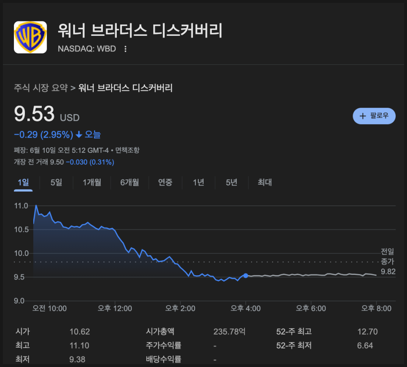This screenshot has width=407, height=367.
Task: Switch to the 5년 chart tab
Action: pos(232,182)
